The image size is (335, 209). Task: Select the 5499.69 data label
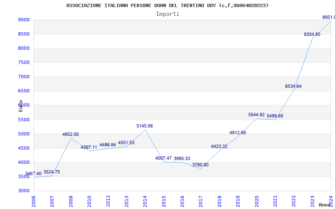tap(275, 116)
